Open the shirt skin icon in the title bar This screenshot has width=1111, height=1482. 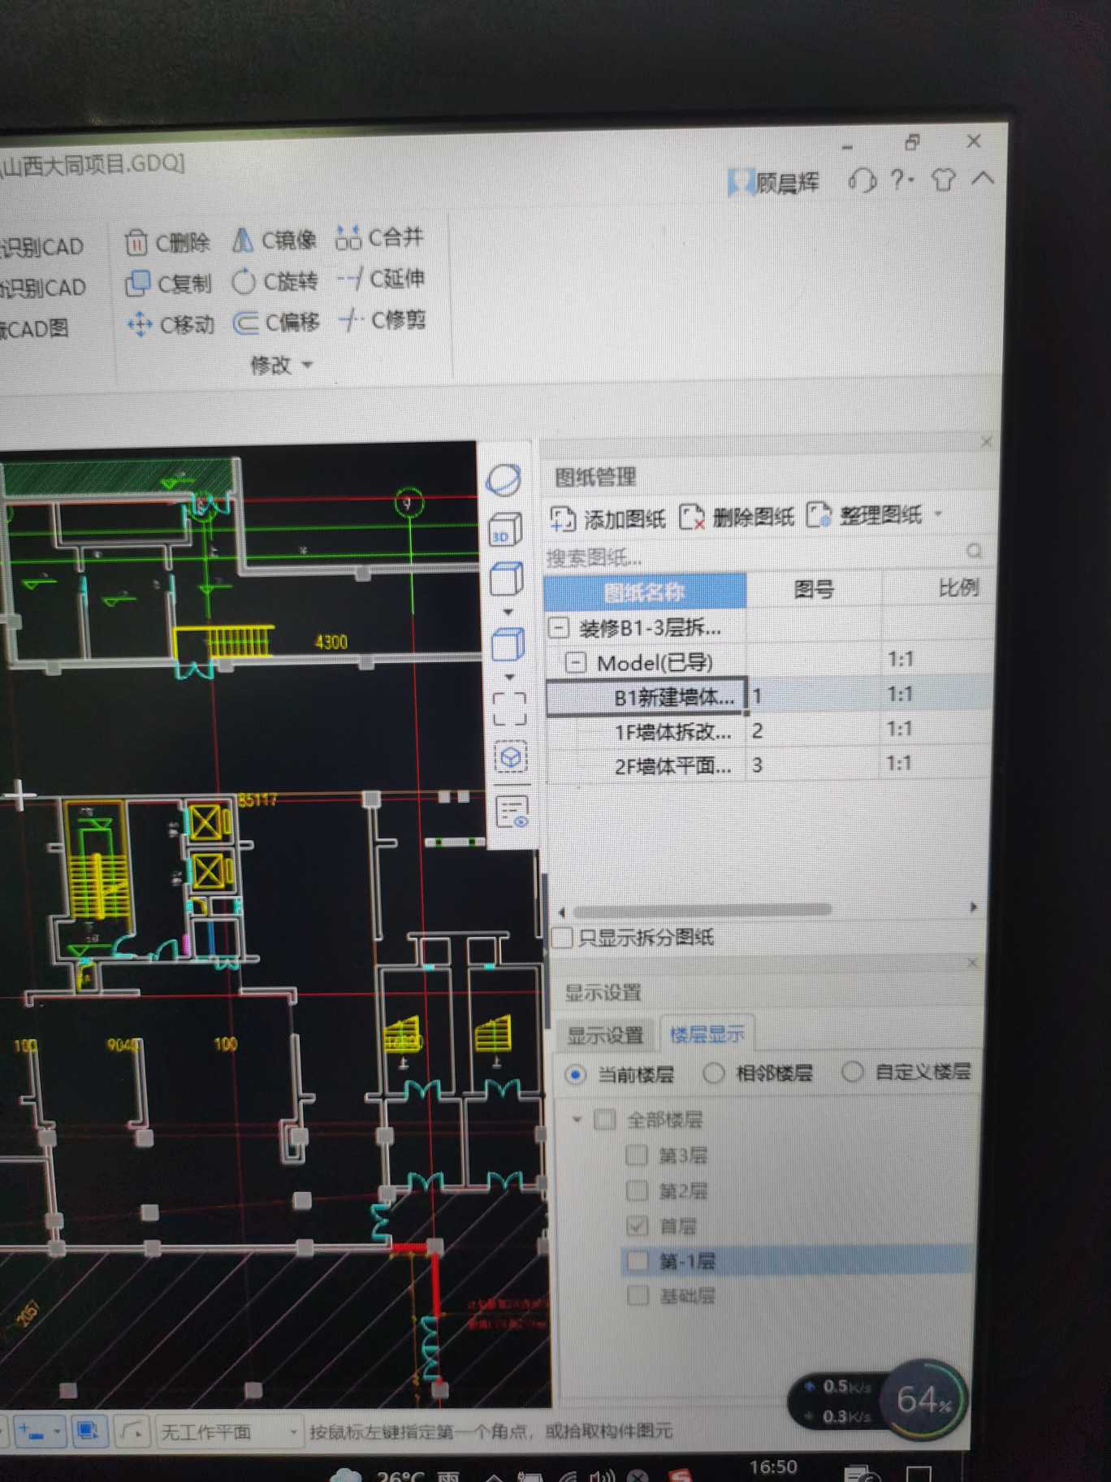943,179
